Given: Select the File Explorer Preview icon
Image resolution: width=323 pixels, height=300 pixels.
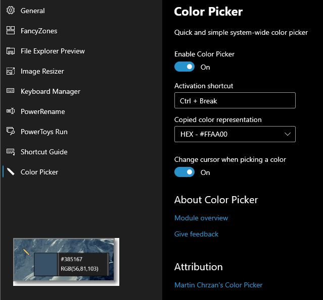Looking at the screenshot, I should click(11, 51).
